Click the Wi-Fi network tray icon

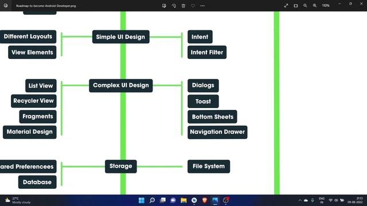[x=330, y=200]
